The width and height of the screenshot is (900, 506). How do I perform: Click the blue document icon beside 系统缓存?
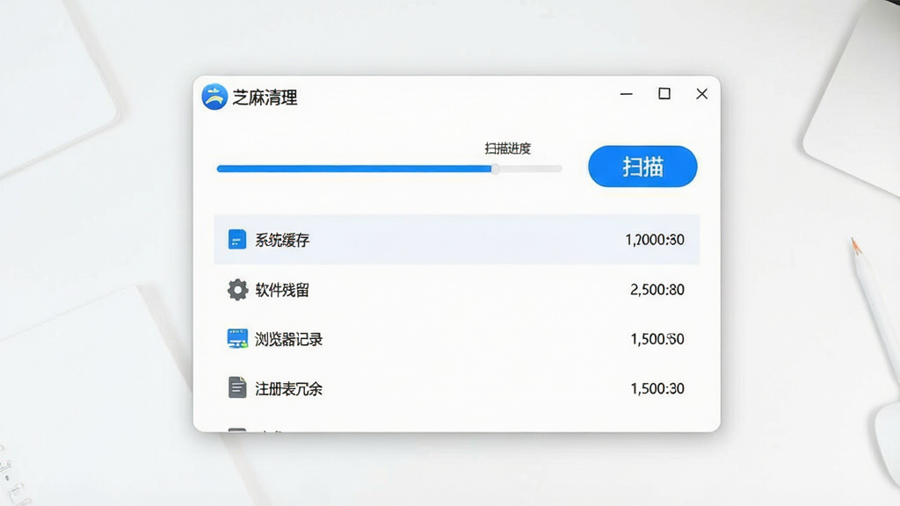[x=237, y=239]
